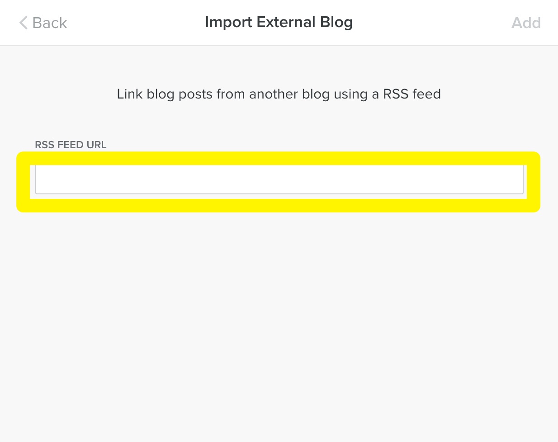Click inside the RSS Feed URL text box
This screenshot has height=442, width=558.
point(279,180)
